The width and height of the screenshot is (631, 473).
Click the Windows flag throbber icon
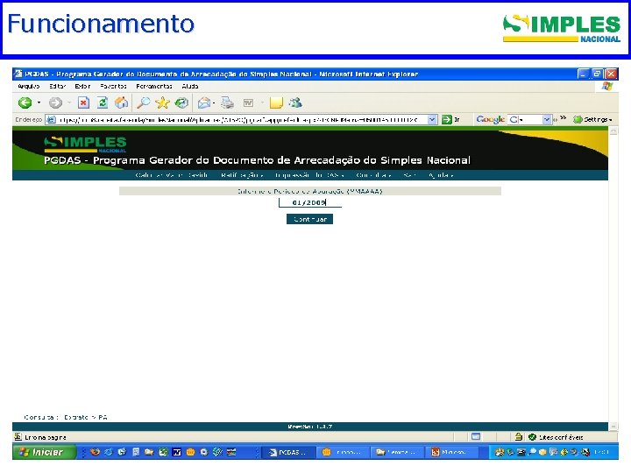[x=606, y=86]
